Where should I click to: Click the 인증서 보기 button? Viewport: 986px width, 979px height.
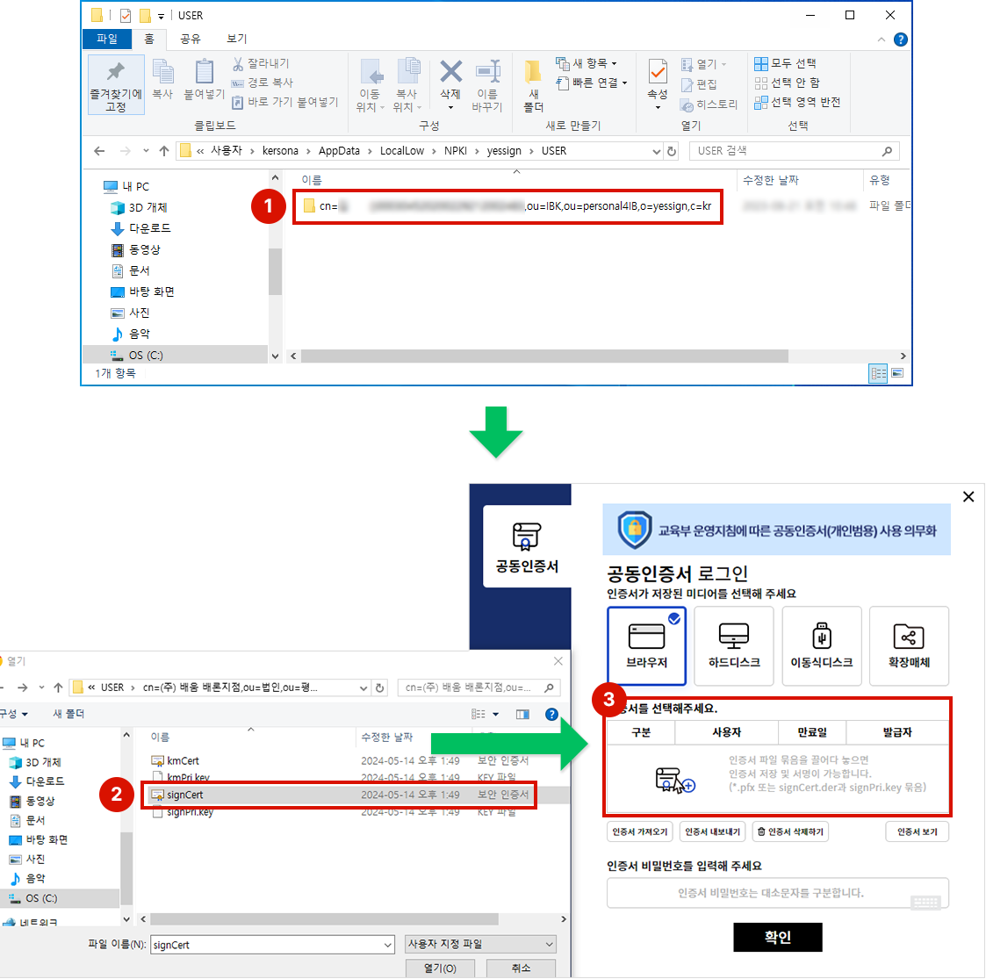click(917, 831)
